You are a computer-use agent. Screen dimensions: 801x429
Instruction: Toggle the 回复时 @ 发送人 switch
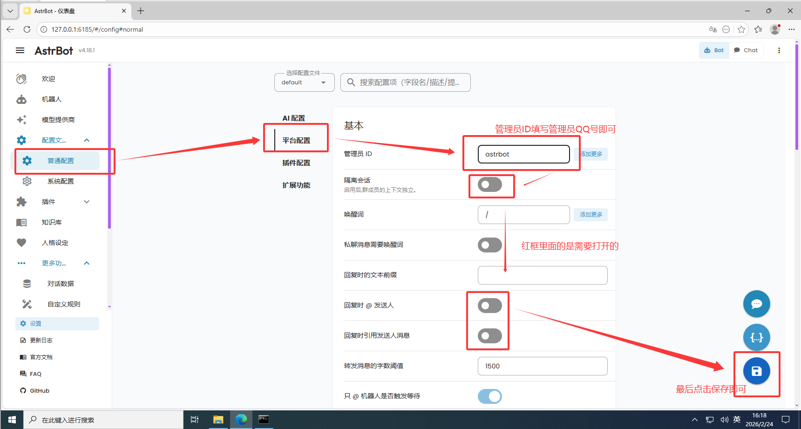tap(490, 306)
